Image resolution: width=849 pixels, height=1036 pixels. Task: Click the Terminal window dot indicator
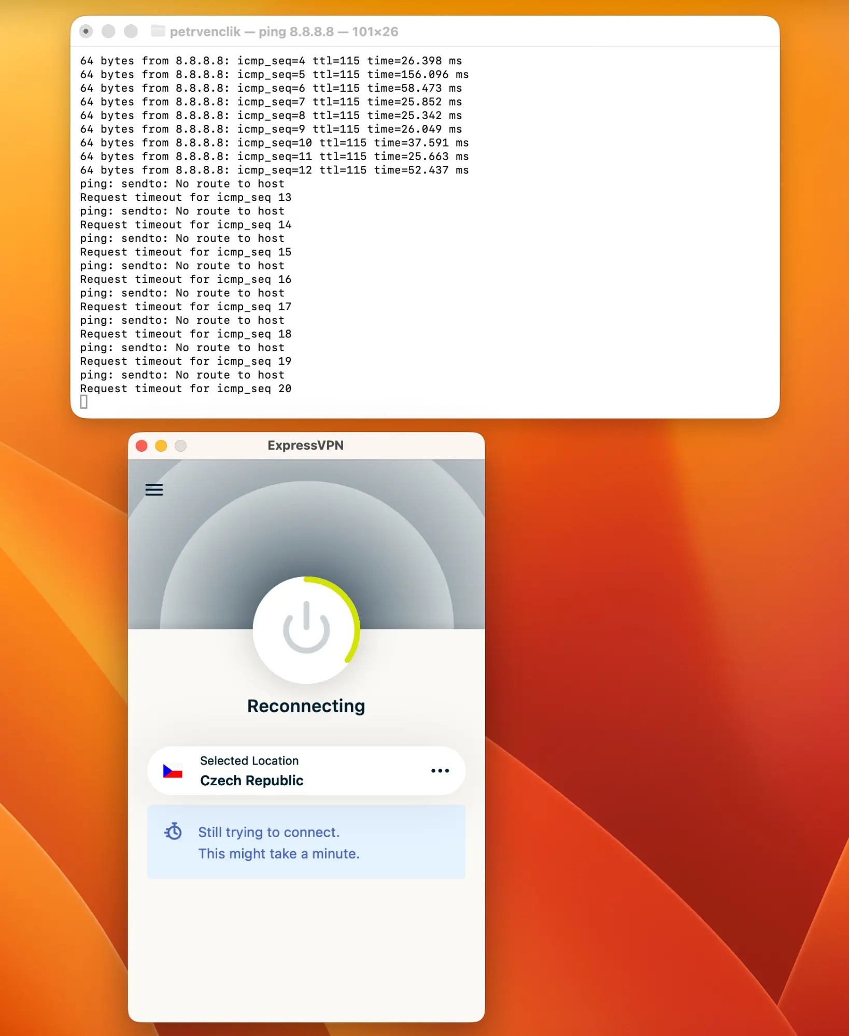tap(86, 31)
